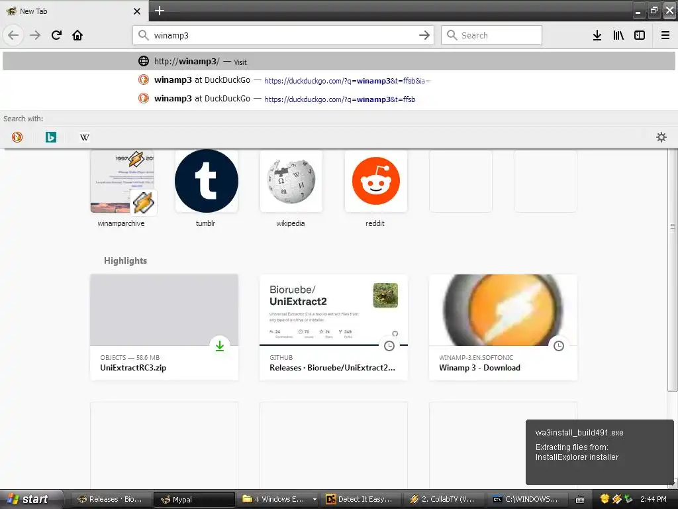The image size is (678, 509).
Task: Choose the DuckDuckGo suggestion ending in ffsb&ia=
Action: (x=338, y=80)
